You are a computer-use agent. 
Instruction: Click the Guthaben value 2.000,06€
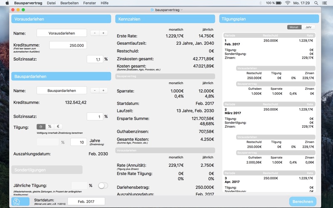tap(254, 162)
